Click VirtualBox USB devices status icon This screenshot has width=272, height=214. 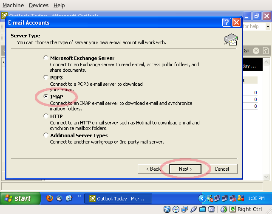coord(194,209)
